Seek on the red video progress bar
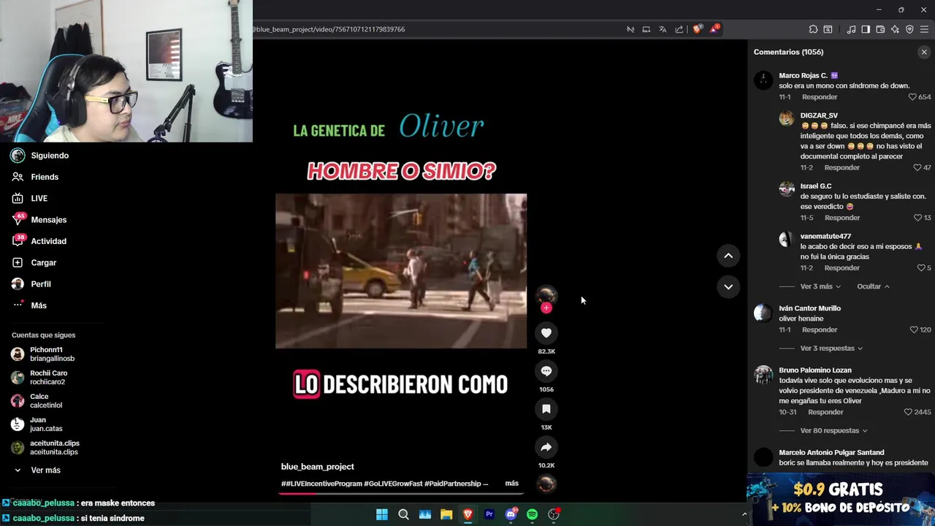 pyautogui.click(x=401, y=493)
